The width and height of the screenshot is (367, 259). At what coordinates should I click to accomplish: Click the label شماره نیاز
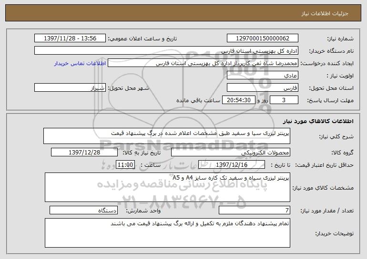340,38
